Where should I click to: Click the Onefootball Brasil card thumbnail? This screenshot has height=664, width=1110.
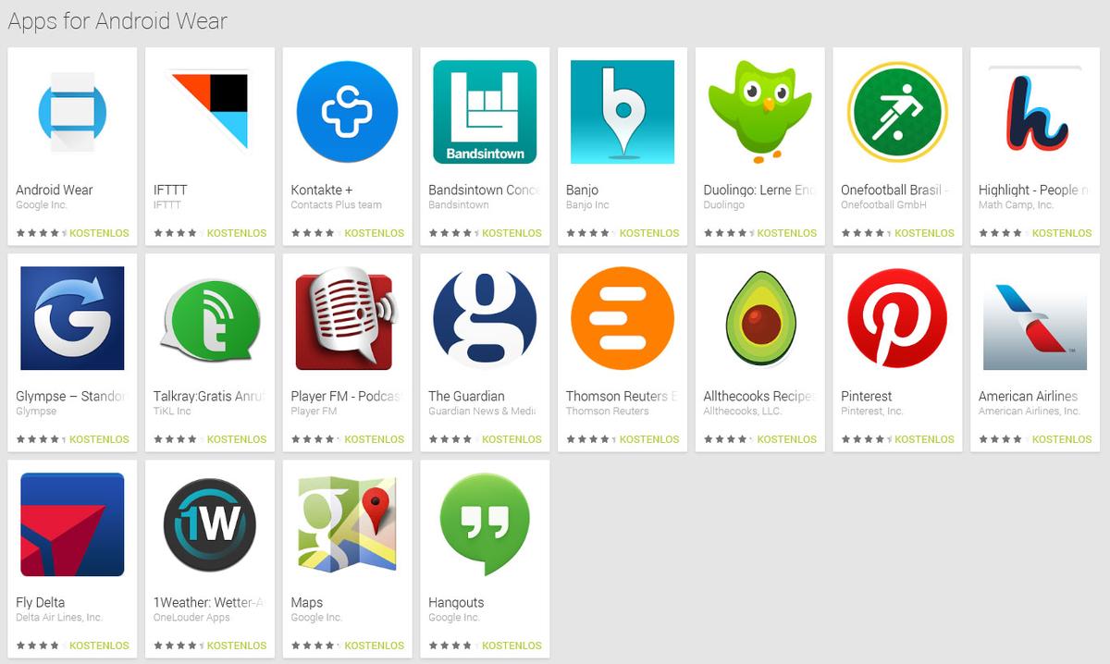897,112
